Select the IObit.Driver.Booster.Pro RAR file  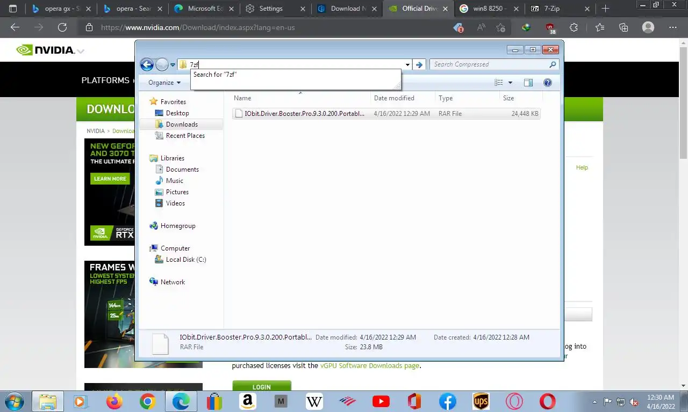386,114
